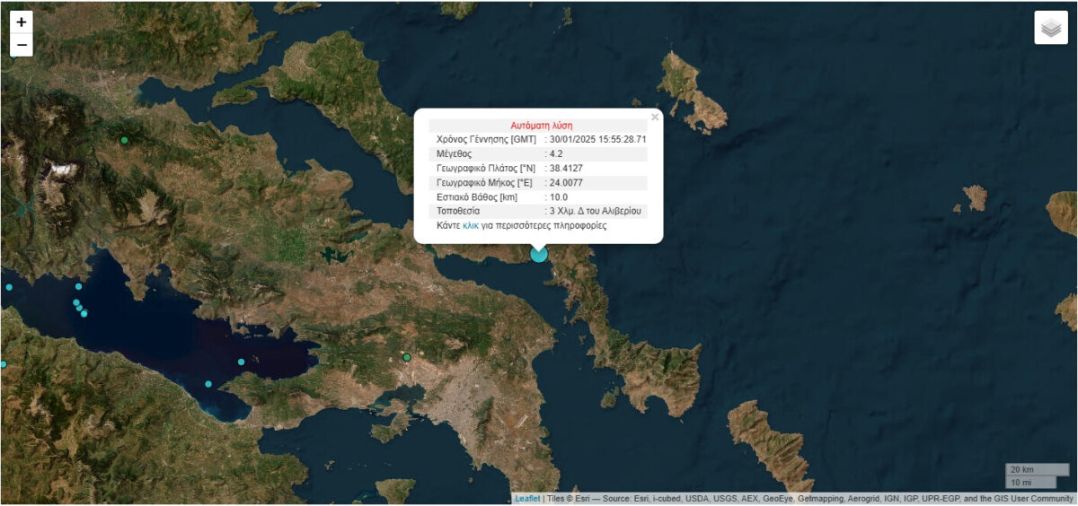
Task: Select the southernmost cyan marker in gulf
Action: tap(208, 384)
